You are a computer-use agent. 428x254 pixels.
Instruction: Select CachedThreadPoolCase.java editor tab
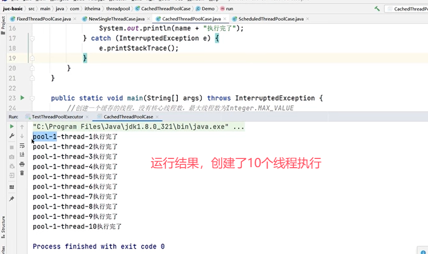(191, 19)
